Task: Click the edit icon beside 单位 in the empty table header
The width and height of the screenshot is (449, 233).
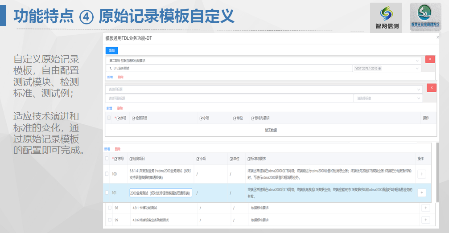Action: (x=235, y=118)
